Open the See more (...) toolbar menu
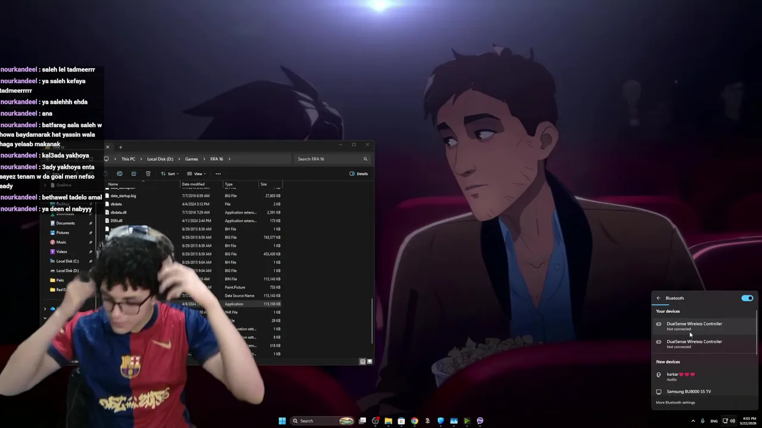 point(218,174)
